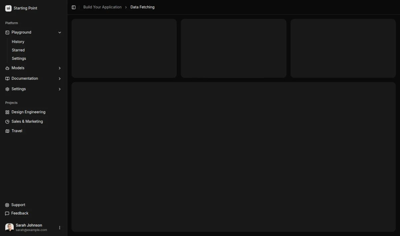The width and height of the screenshot is (400, 236).
Task: Expand the Models section chevron
Action: [60, 68]
